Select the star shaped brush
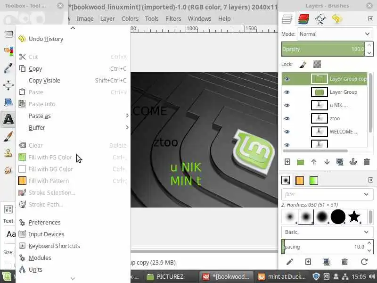The height and width of the screenshot is (283, 377). point(354,216)
